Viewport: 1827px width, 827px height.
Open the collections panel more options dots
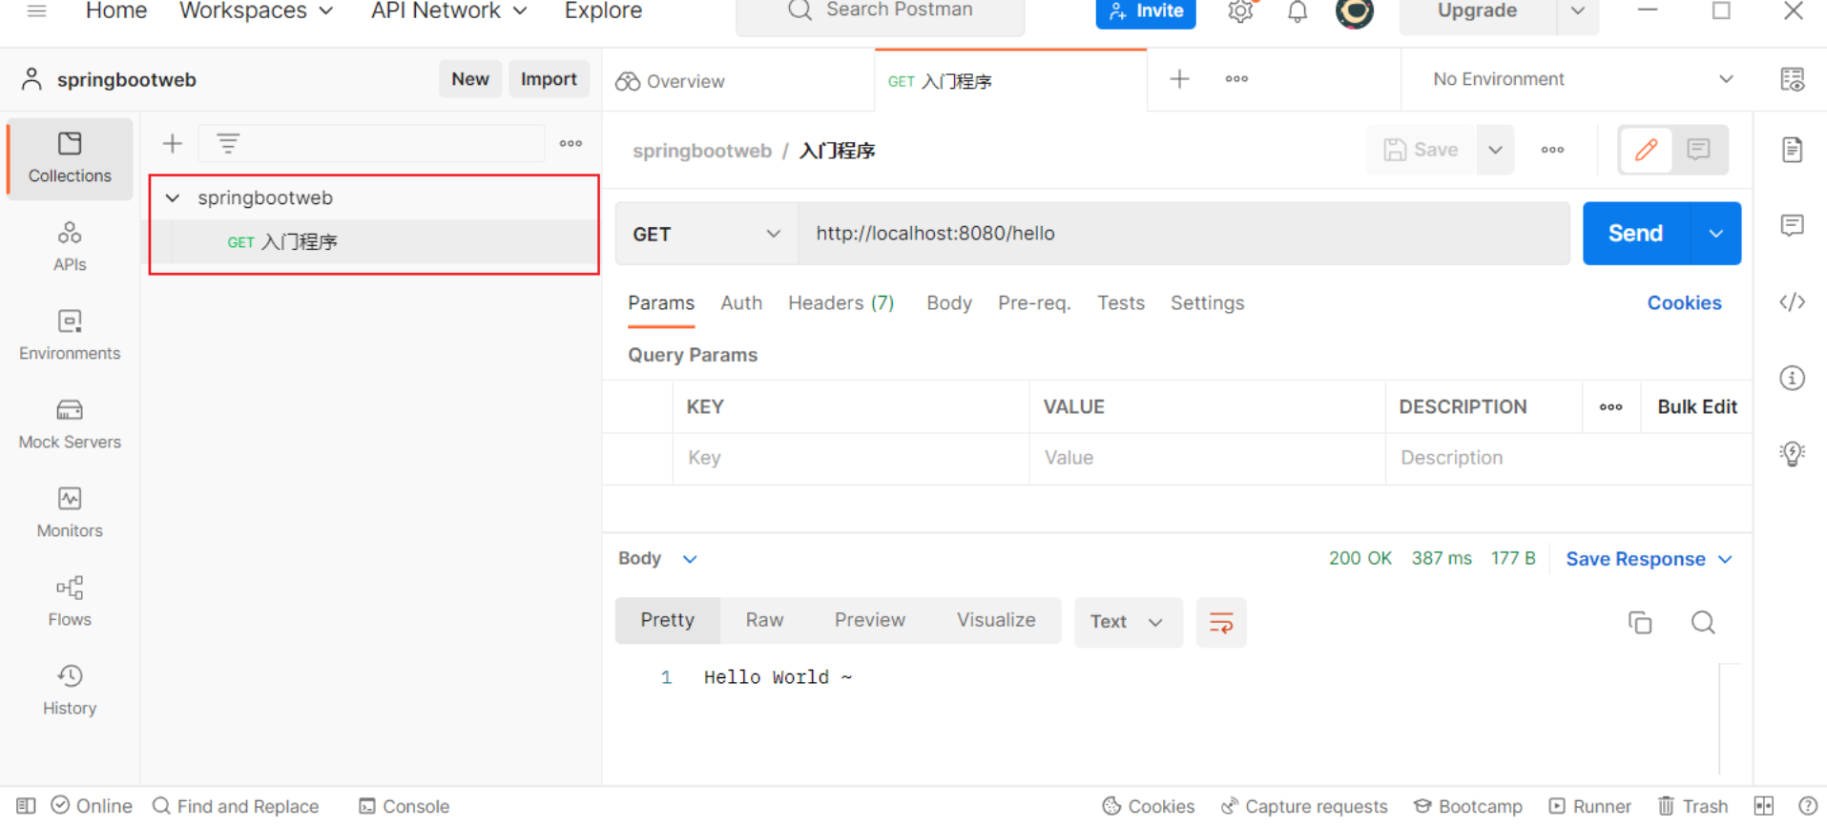coord(571,144)
